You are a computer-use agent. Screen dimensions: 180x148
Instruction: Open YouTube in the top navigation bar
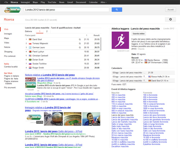coord(52,2)
